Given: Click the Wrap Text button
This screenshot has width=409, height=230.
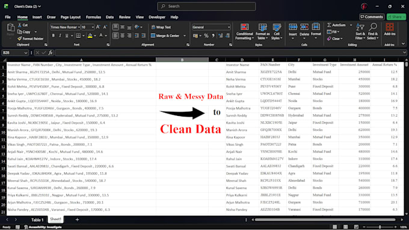Looking at the screenshot, I should [x=161, y=27].
